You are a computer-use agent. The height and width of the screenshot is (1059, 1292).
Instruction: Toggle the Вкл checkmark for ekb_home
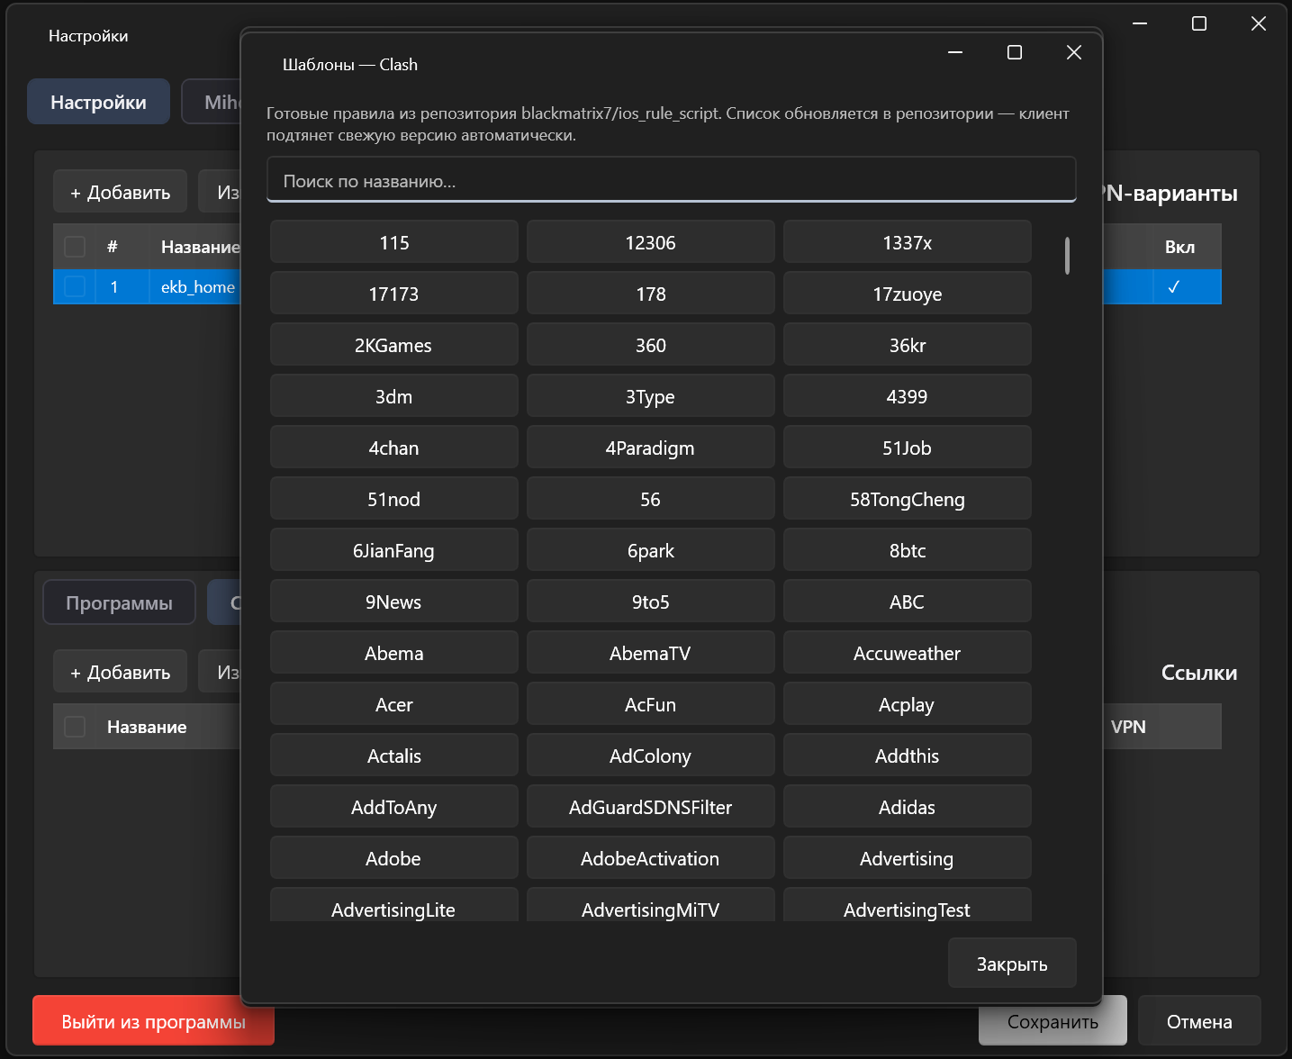(x=1173, y=287)
